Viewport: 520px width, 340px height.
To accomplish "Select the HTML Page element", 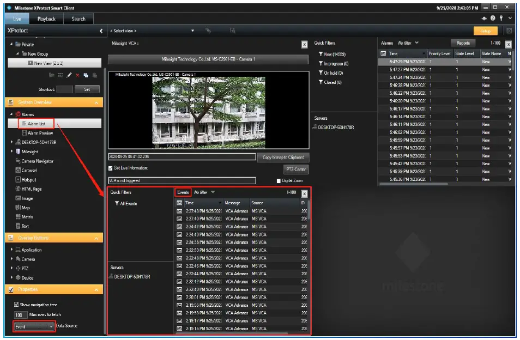I will pyautogui.click(x=31, y=189).
